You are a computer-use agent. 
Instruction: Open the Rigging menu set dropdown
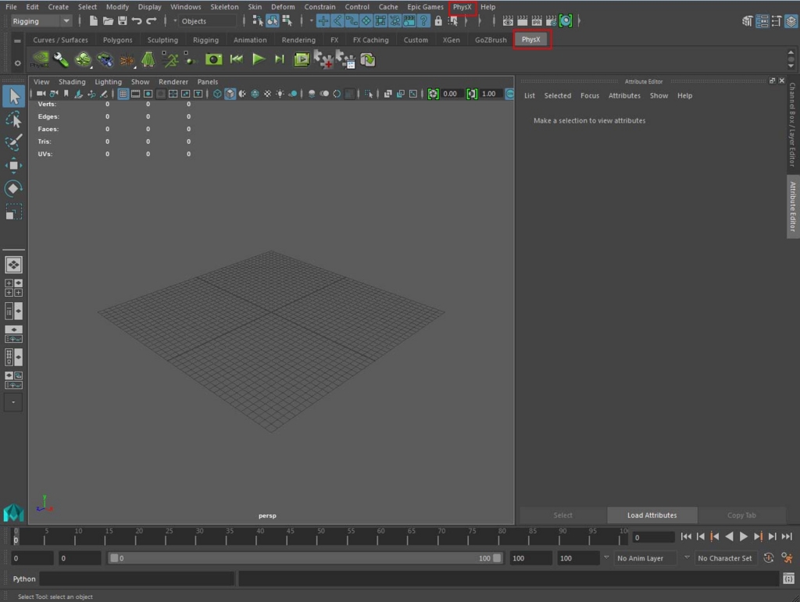coord(41,21)
